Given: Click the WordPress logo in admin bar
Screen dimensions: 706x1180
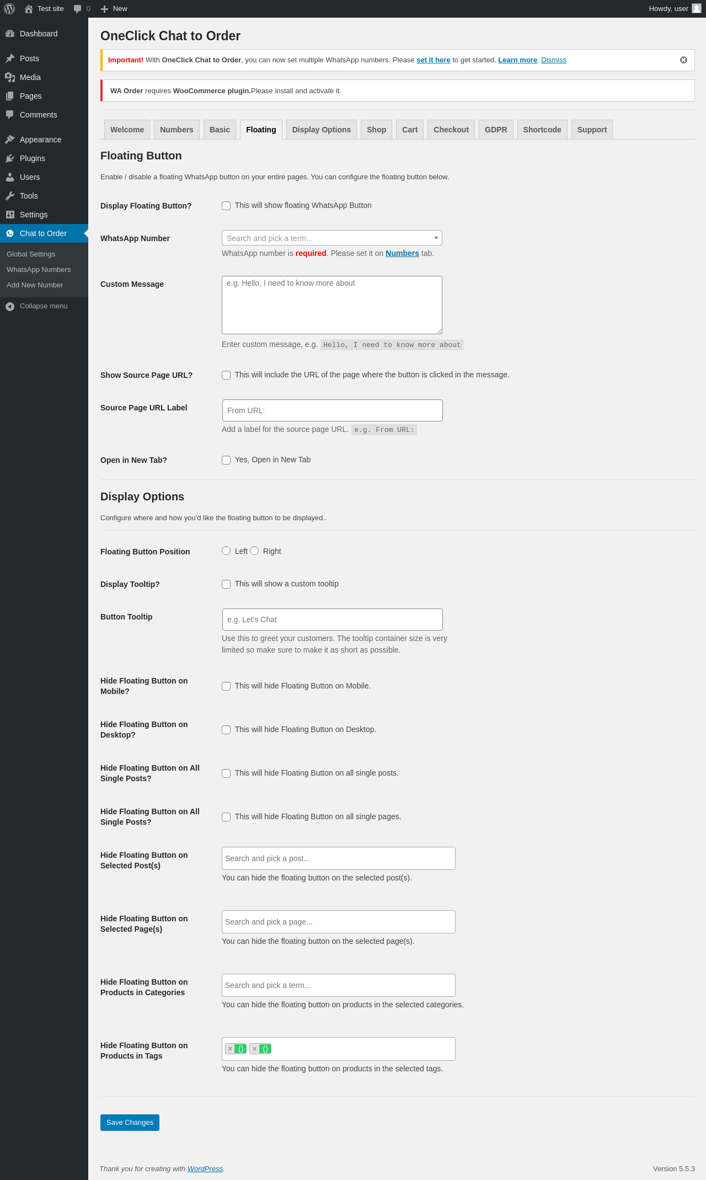Looking at the screenshot, I should [9, 9].
